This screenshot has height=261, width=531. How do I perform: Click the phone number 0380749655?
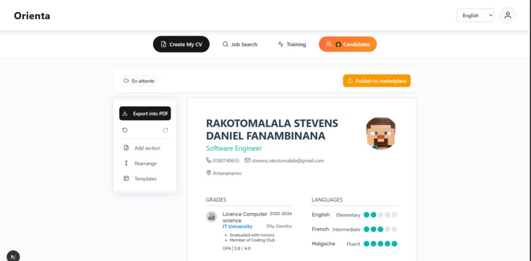pos(226,161)
